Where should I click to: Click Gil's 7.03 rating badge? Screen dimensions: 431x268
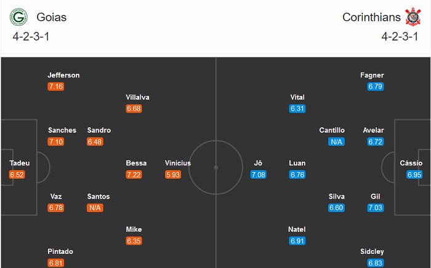click(376, 208)
